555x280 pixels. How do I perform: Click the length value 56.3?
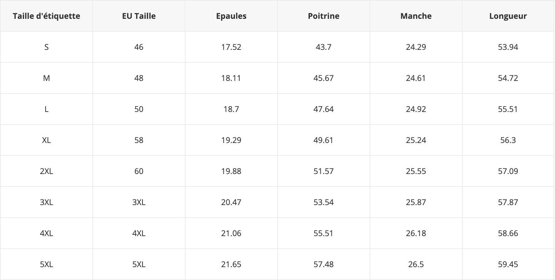508,140
